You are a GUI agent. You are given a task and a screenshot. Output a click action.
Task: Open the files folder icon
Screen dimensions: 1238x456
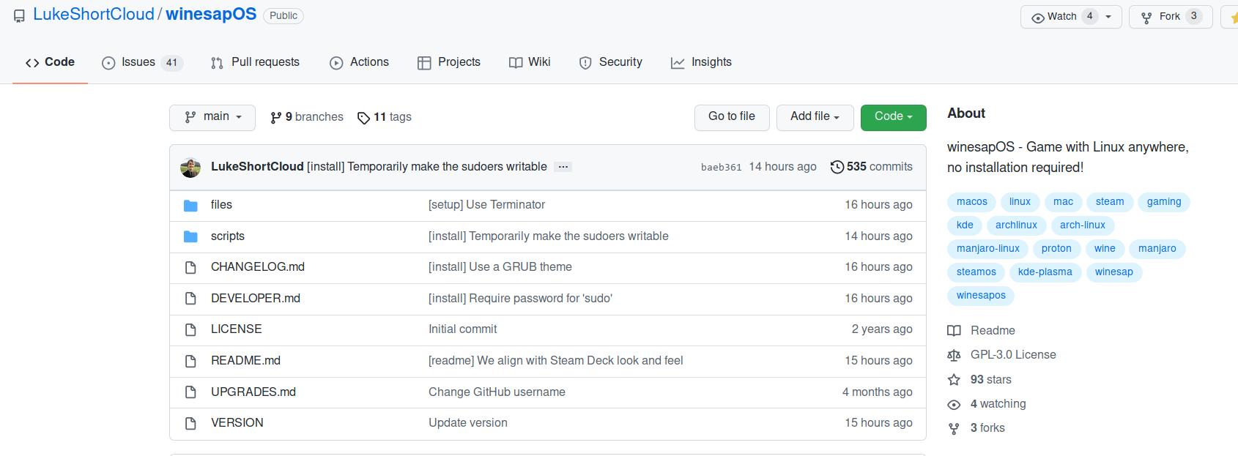pos(190,206)
